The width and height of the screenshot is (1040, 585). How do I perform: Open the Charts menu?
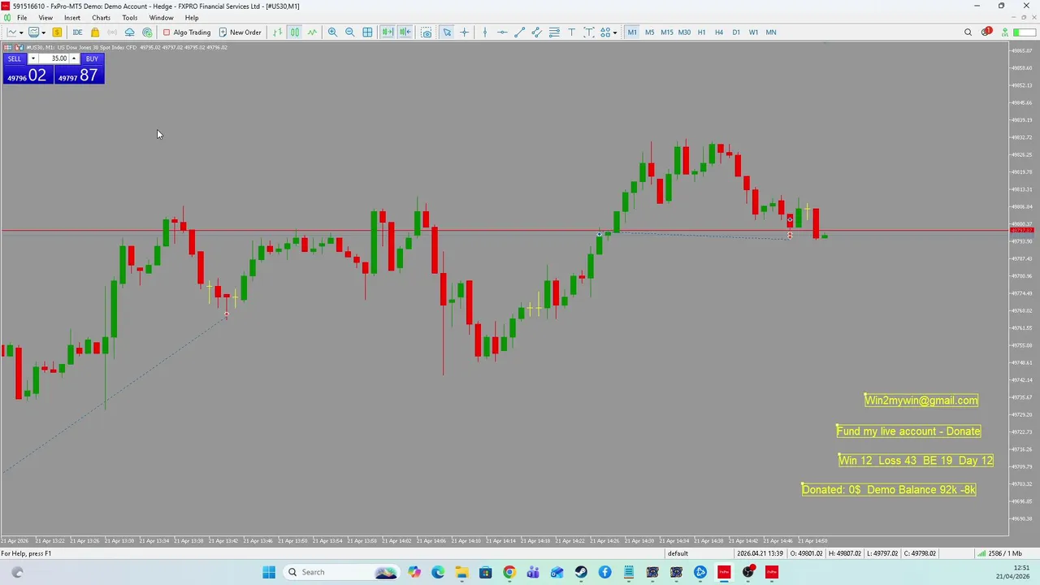coord(101,18)
